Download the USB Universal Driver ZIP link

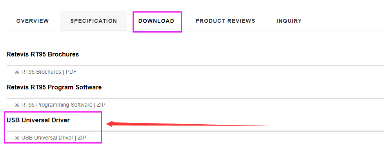click(54, 138)
